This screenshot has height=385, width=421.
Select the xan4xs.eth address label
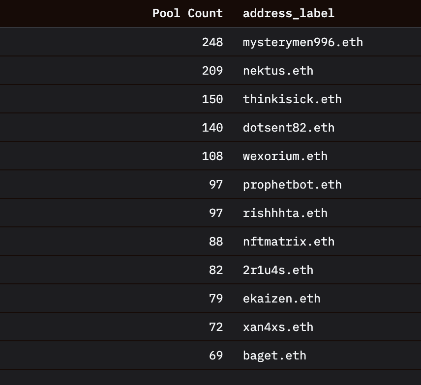278,327
